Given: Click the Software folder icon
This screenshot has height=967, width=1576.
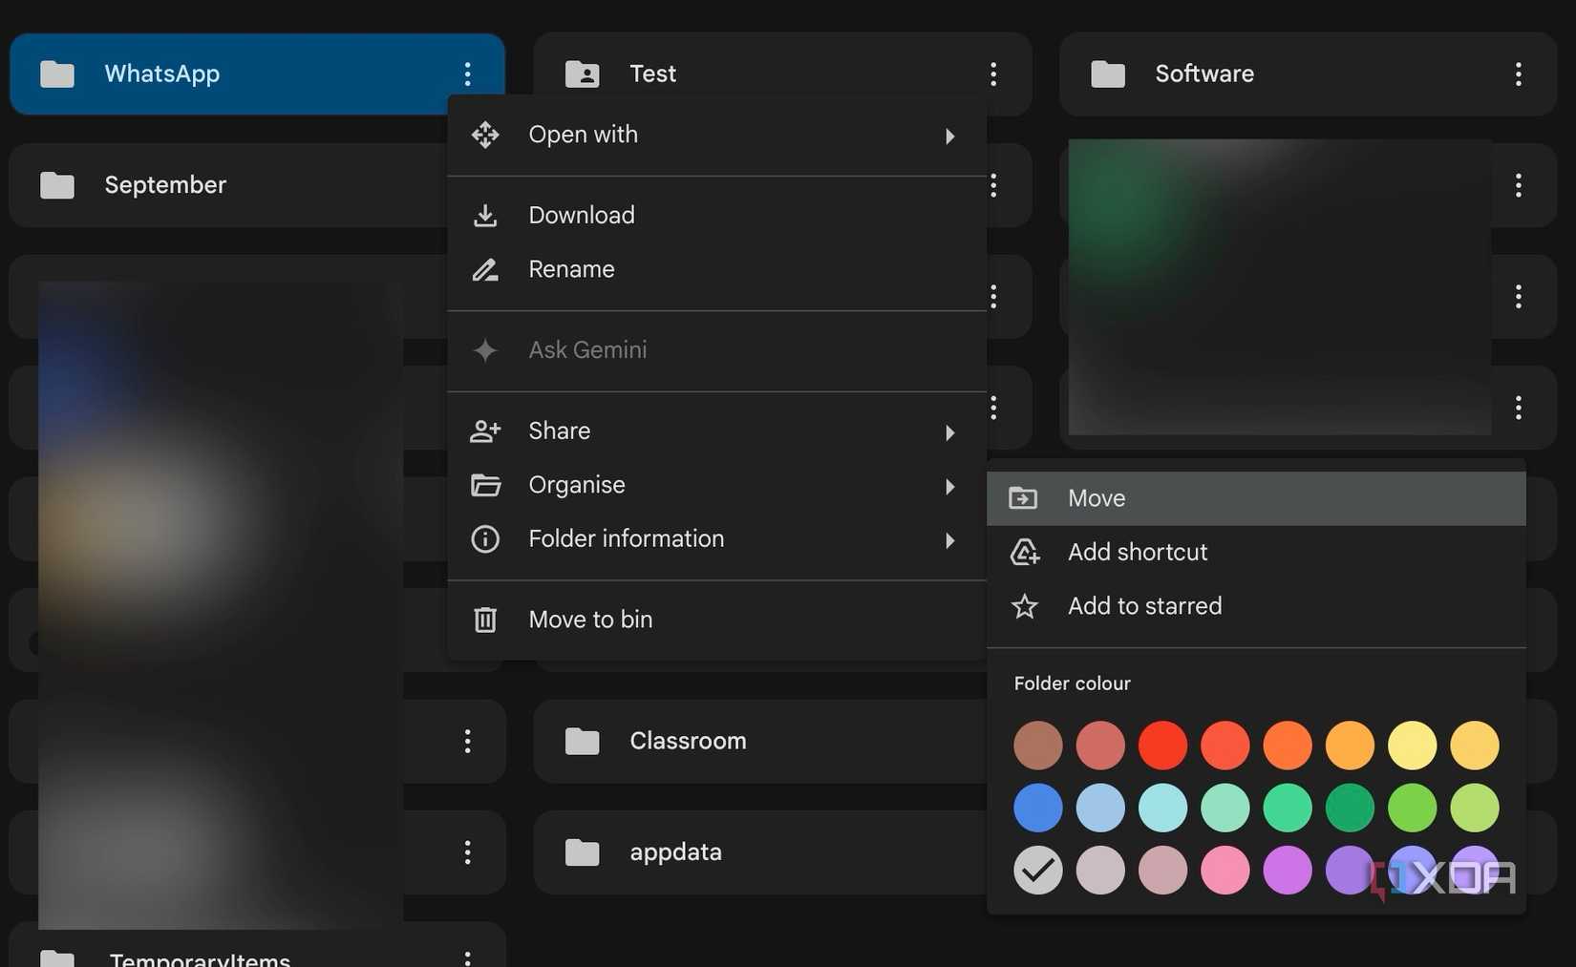Looking at the screenshot, I should pyautogui.click(x=1108, y=74).
